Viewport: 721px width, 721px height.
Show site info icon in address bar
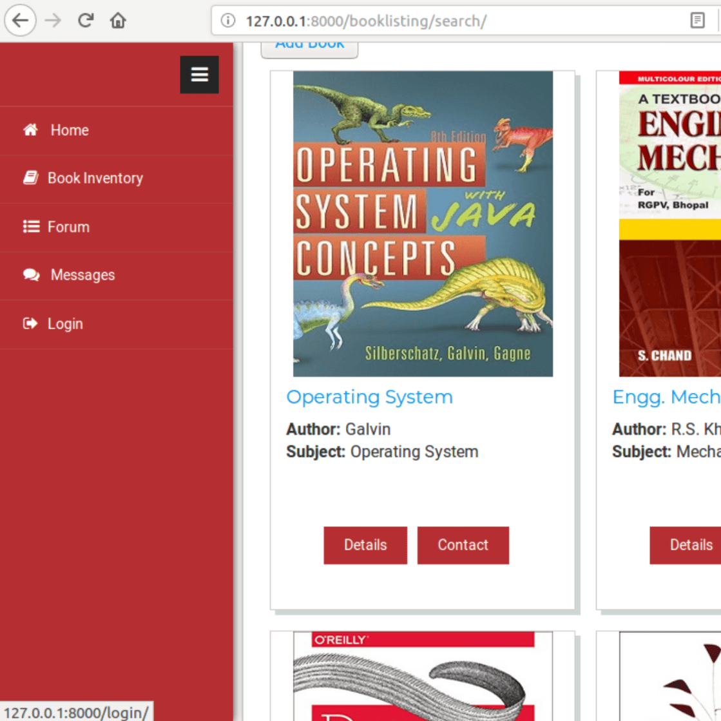pyautogui.click(x=227, y=21)
